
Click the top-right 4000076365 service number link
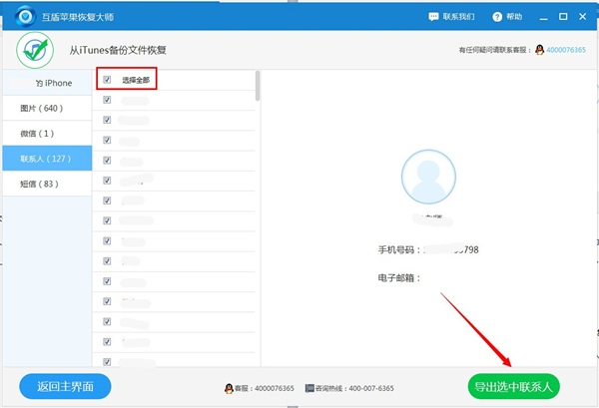point(566,50)
